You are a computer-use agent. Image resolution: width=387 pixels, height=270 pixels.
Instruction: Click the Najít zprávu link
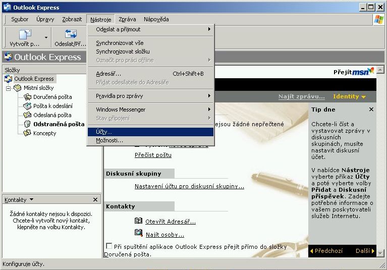tap(301, 96)
